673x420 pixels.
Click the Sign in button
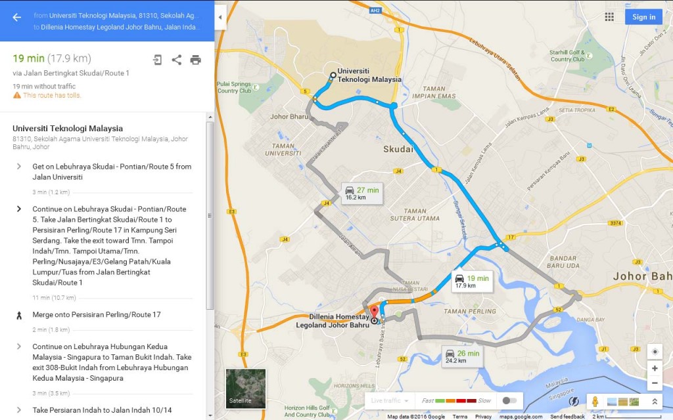point(643,16)
